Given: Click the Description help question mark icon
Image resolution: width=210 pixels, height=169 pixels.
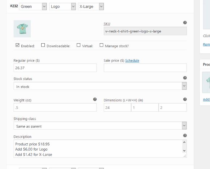Looking at the screenshot, I should (x=185, y=135).
